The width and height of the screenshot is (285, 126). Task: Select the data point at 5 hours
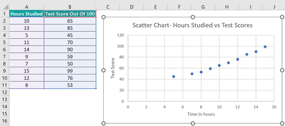tap(174, 77)
